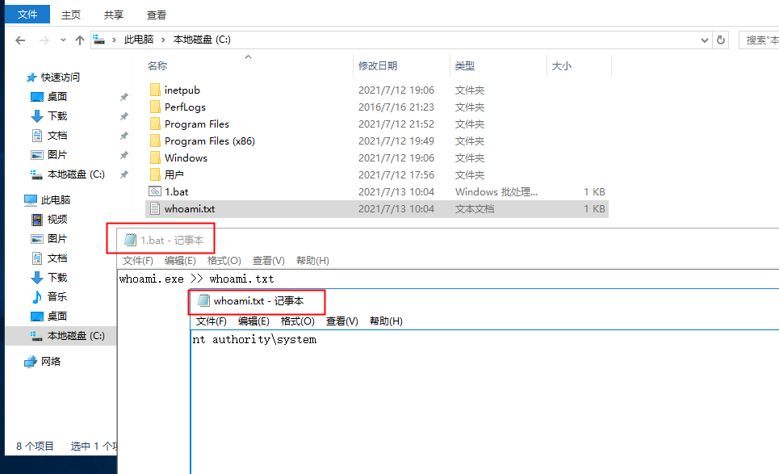Click the file name 1.bat
Image resolution: width=779 pixels, height=474 pixels.
pos(176,192)
